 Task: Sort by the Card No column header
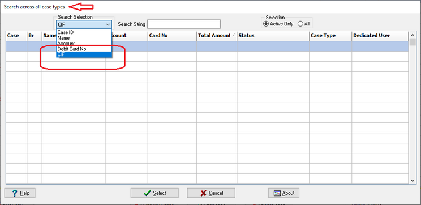pyautogui.click(x=172, y=36)
